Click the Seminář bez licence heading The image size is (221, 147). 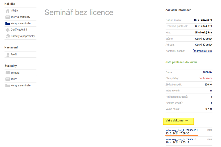79,13
